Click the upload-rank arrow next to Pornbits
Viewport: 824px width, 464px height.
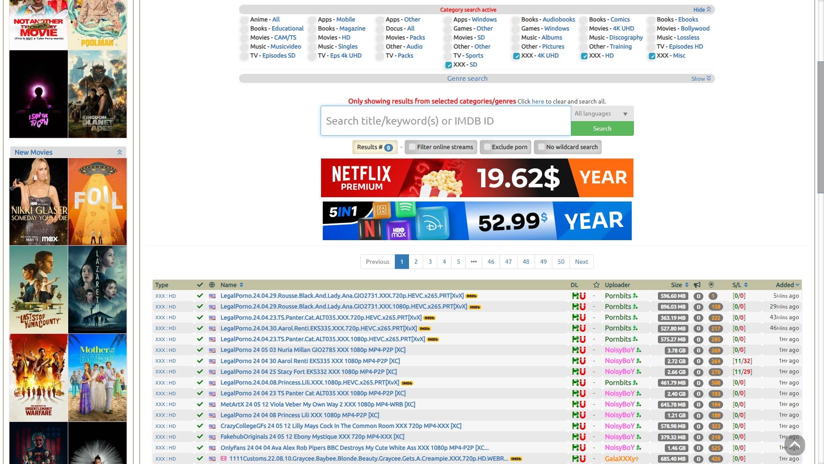(x=635, y=296)
